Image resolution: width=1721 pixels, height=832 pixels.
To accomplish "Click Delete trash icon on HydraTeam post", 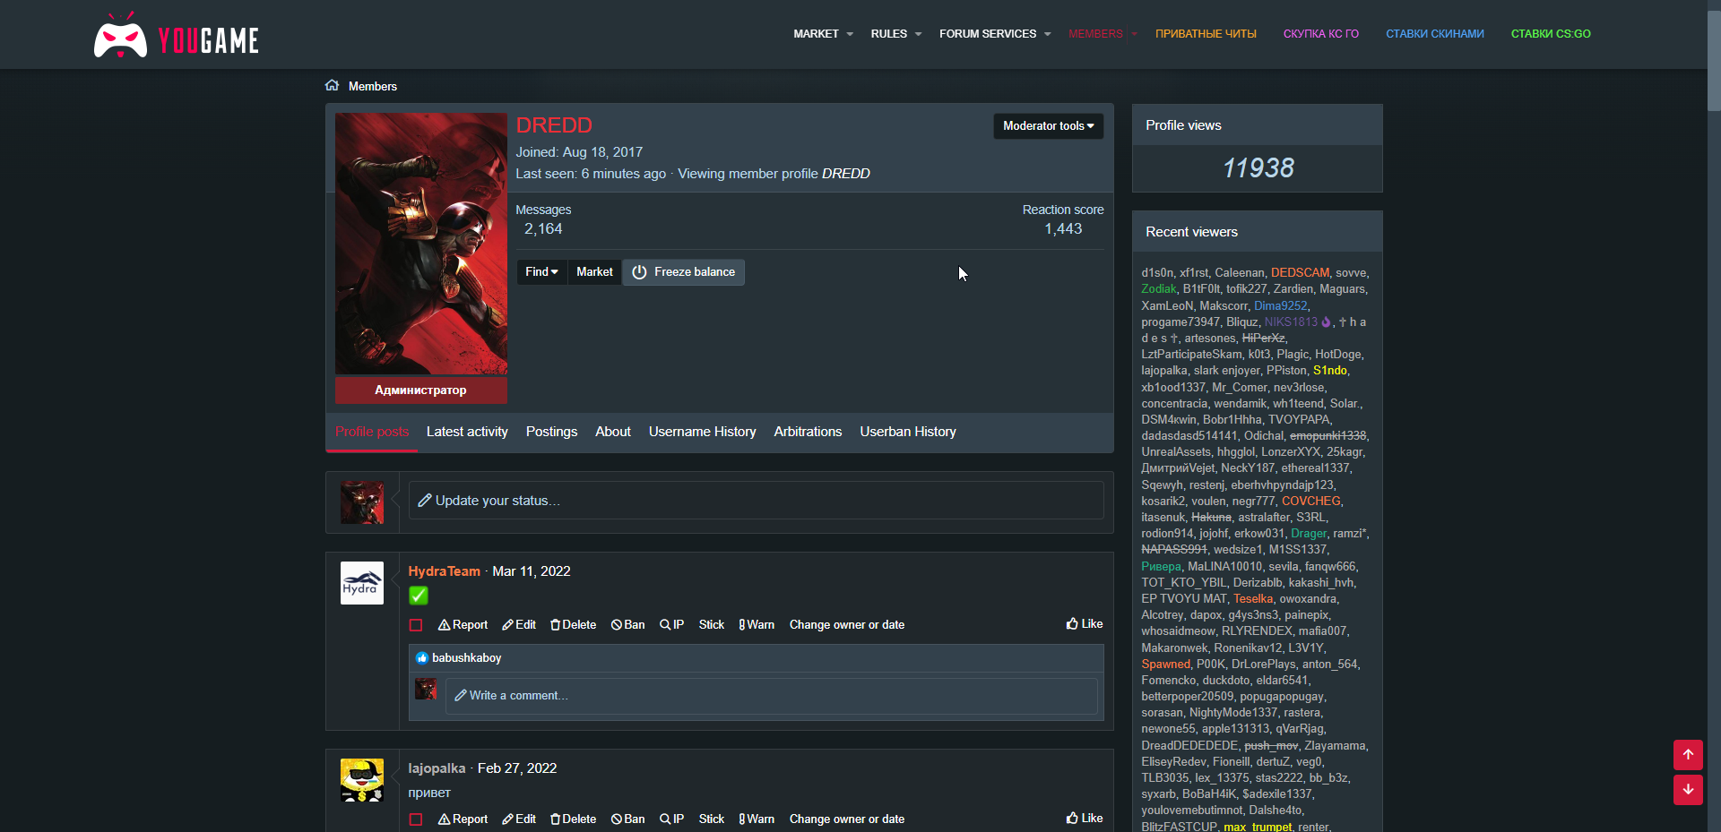I will tap(555, 625).
